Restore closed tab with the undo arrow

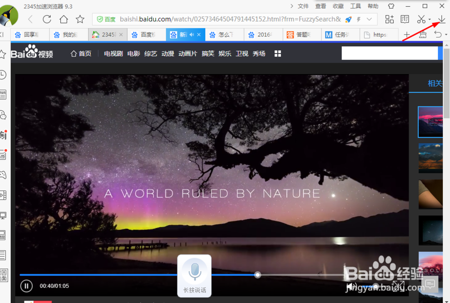click(x=438, y=35)
